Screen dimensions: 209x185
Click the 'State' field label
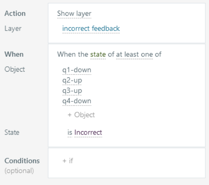pos(12,132)
